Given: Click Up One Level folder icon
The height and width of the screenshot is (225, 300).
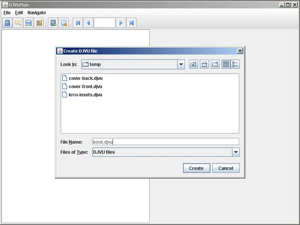Looking at the screenshot, I should (x=193, y=64).
